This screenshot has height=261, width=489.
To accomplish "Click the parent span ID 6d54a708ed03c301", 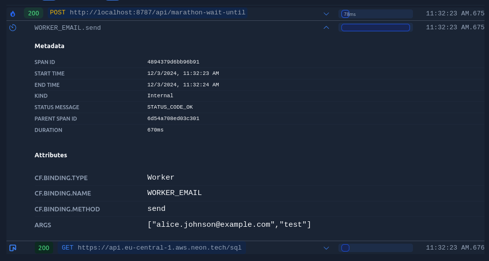I will tap(173, 119).
